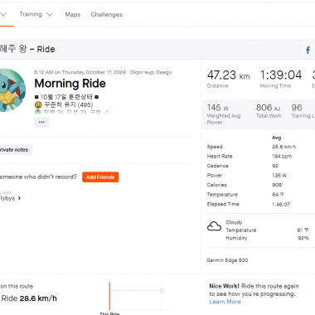Click the smiley emoji status line (495)
The width and height of the screenshot is (315, 315).
pyautogui.click(x=64, y=104)
